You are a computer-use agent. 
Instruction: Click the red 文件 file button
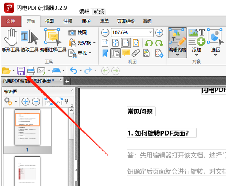(x=11, y=21)
